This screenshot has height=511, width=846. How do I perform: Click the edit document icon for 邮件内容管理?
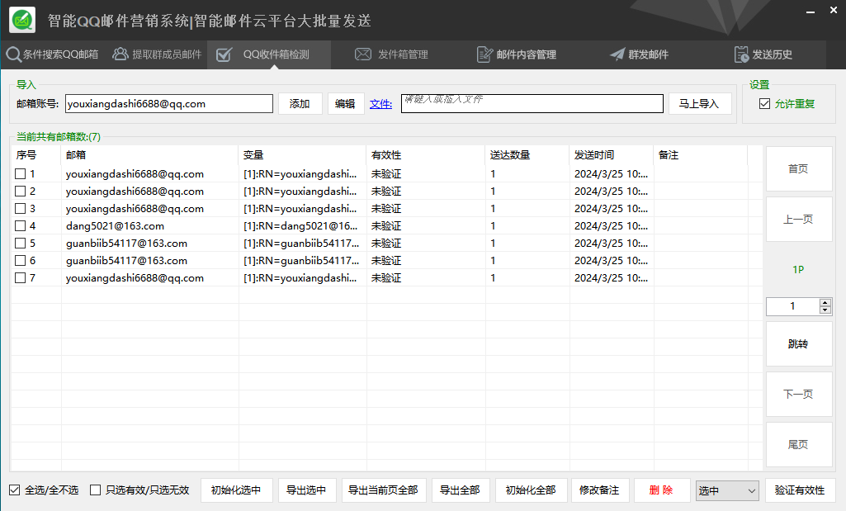tap(484, 54)
